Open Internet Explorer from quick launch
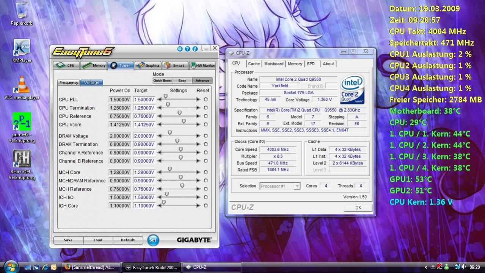This screenshot has width=485, height=273. click(45, 267)
